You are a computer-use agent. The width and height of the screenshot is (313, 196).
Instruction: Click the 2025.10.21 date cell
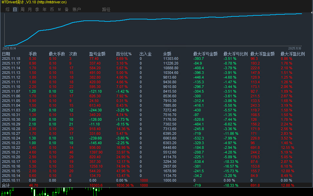click(x=11, y=152)
